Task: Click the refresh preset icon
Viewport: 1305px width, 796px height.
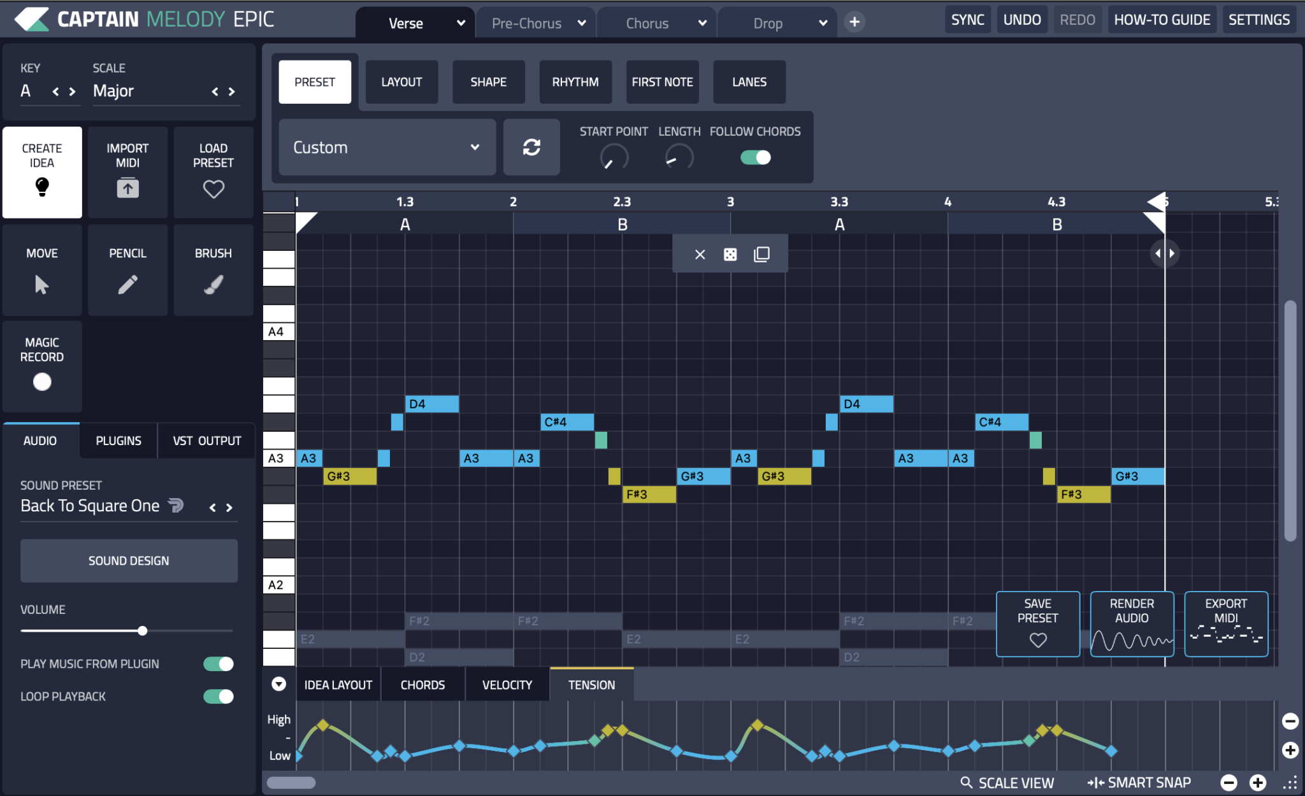Action: point(531,147)
